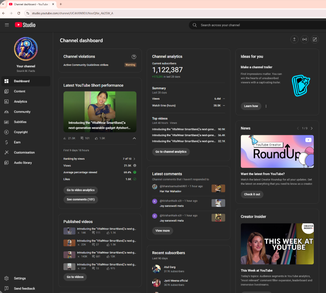Image resolution: width=326 pixels, height=293 pixels.
Task: Click the channel profile avatar
Action: pos(26,49)
